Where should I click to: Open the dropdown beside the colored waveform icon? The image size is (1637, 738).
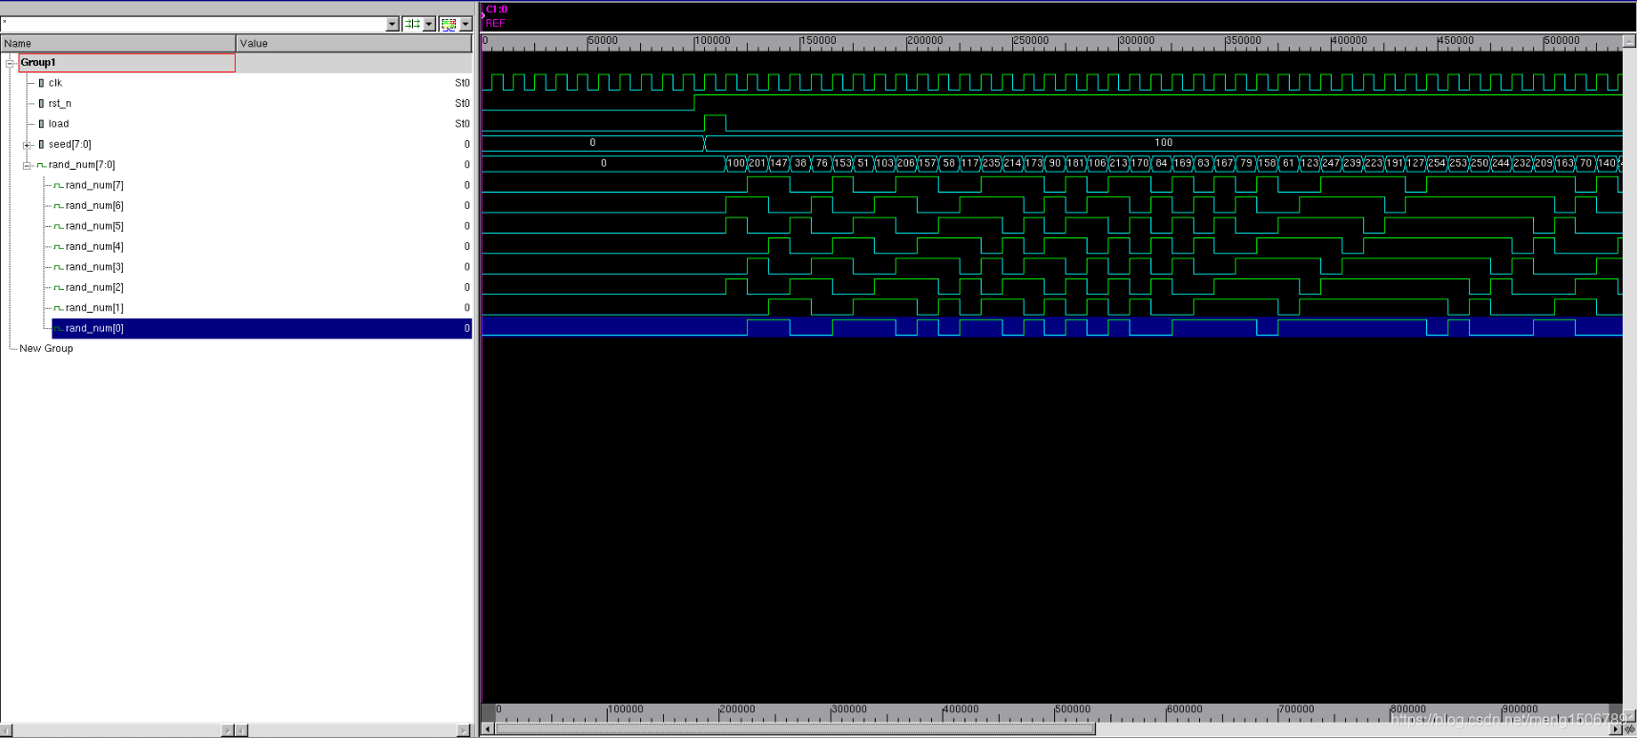(x=466, y=24)
